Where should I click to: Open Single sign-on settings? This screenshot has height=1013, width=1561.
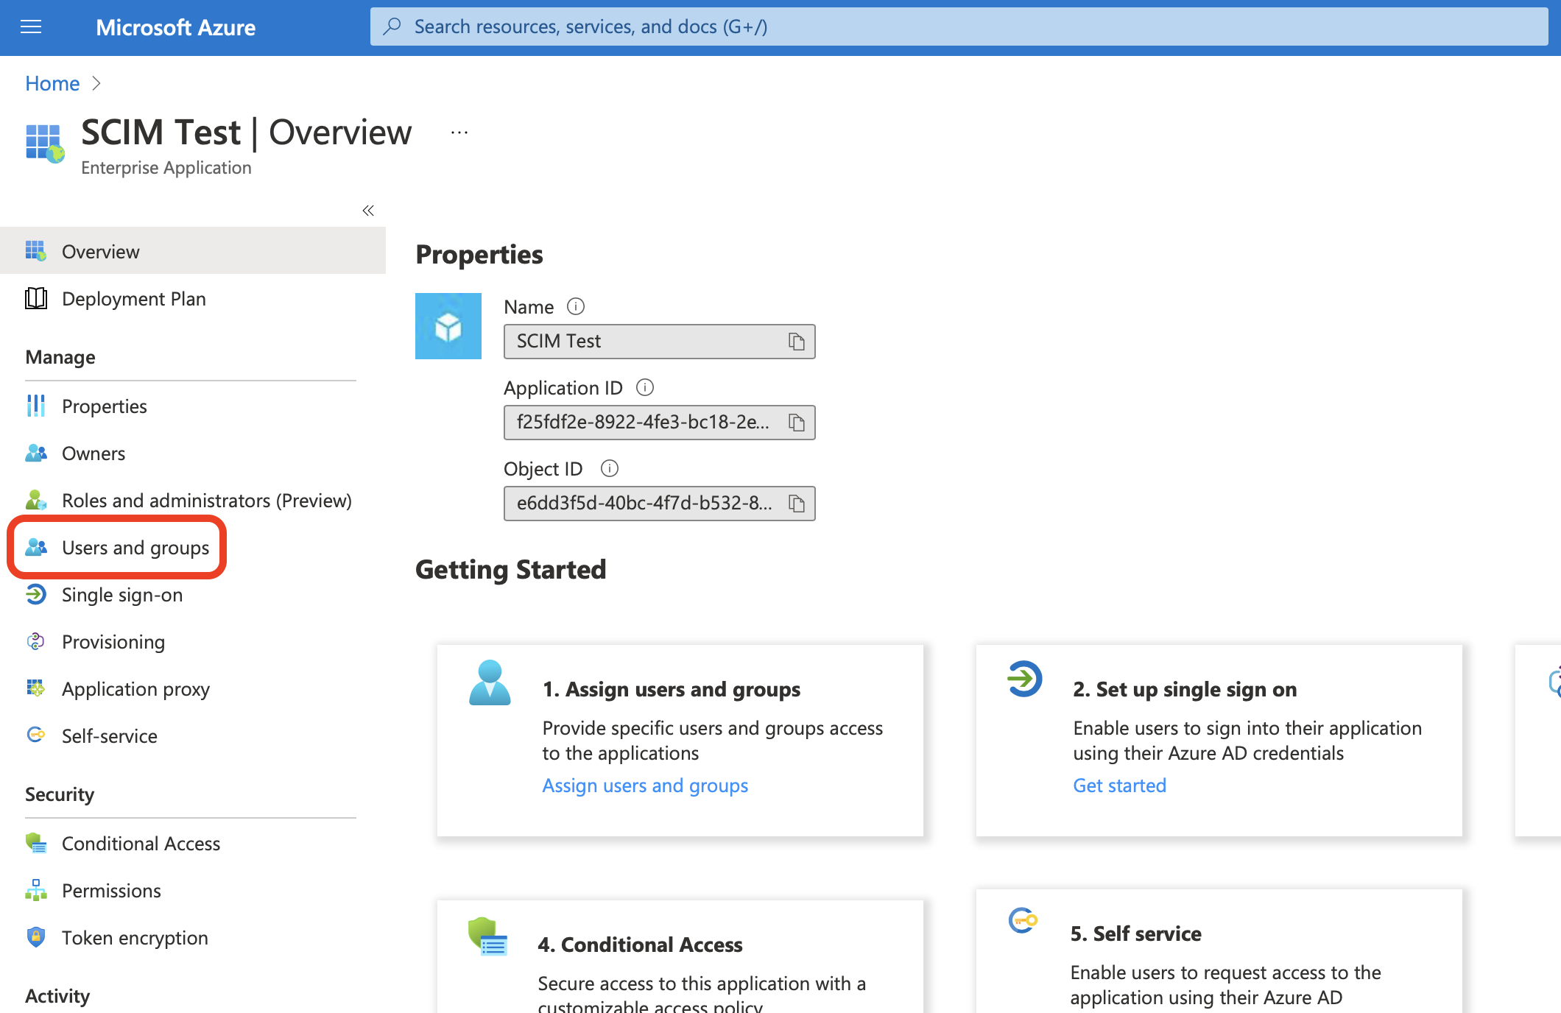(193, 594)
